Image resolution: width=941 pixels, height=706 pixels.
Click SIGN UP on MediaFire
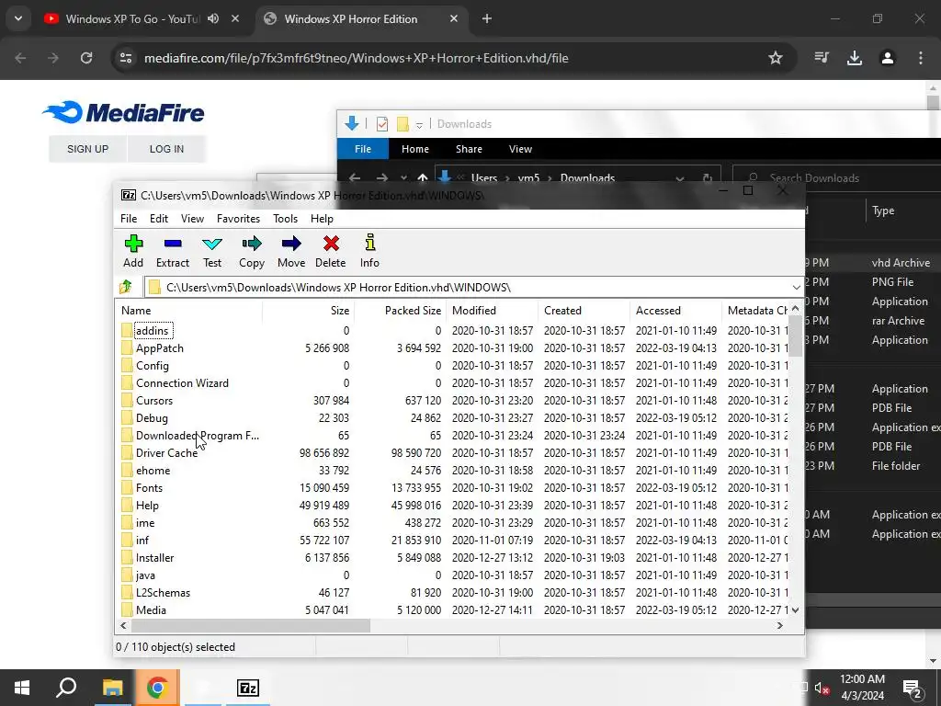tap(87, 149)
